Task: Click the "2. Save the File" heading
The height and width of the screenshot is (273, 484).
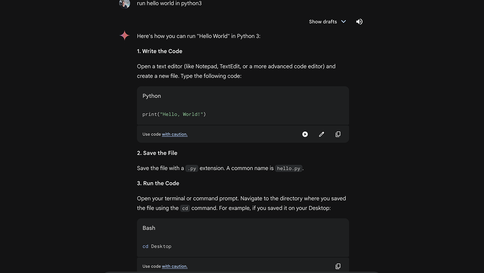Action: pos(157,153)
